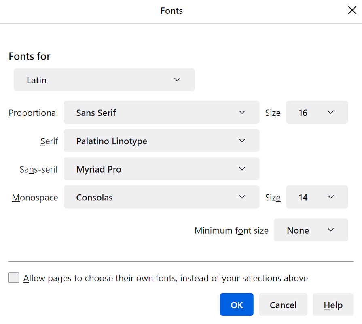The height and width of the screenshot is (324, 362).
Task: Click the Sans-serif label
Action: (39, 169)
